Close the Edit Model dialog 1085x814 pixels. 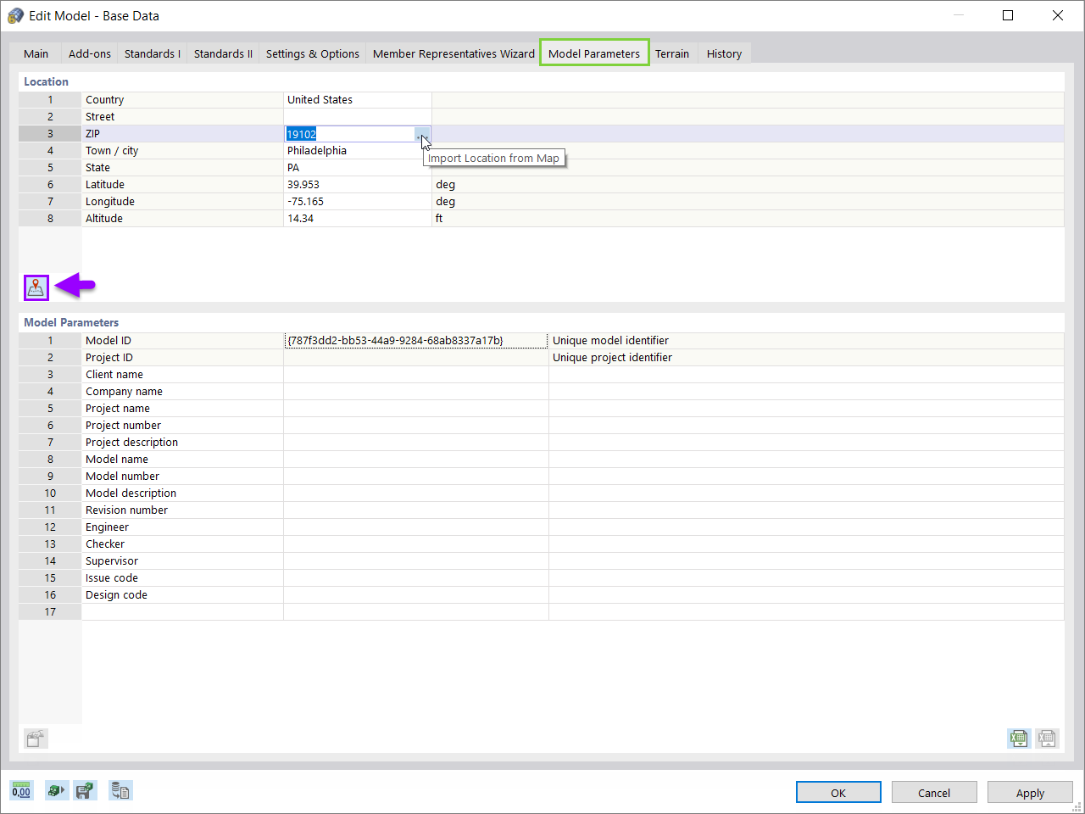[x=1058, y=15]
